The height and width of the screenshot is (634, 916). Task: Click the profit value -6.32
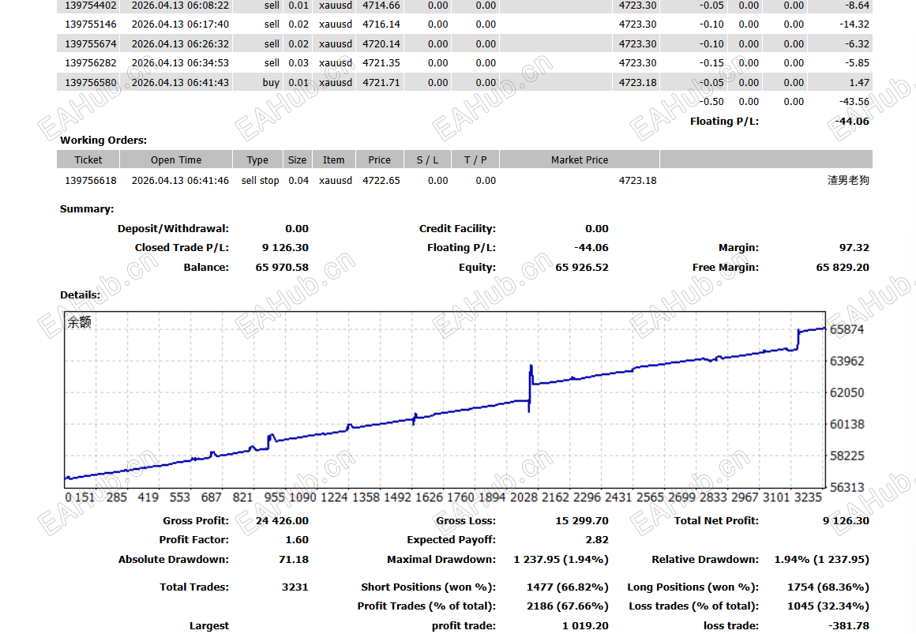[x=857, y=44]
